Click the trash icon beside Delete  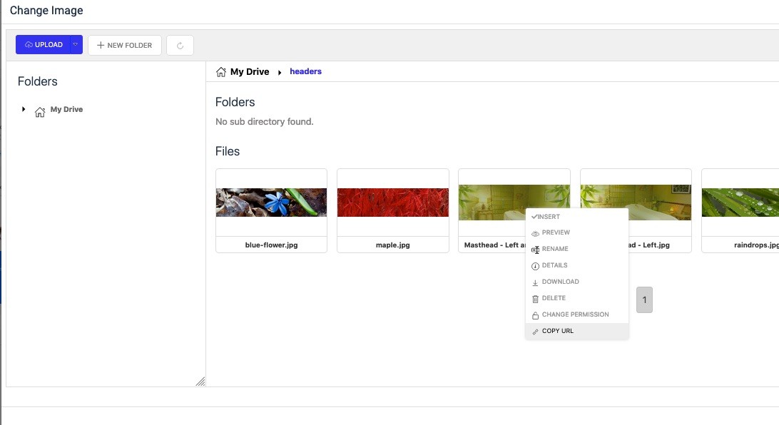(x=535, y=299)
